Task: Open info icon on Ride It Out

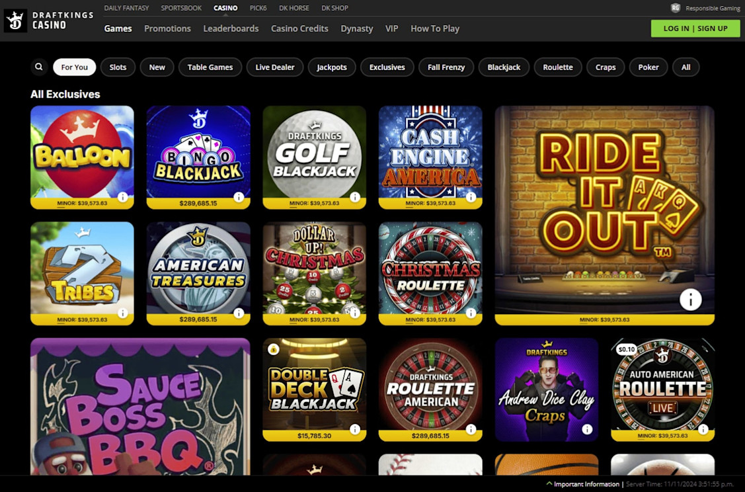Action: tap(690, 300)
